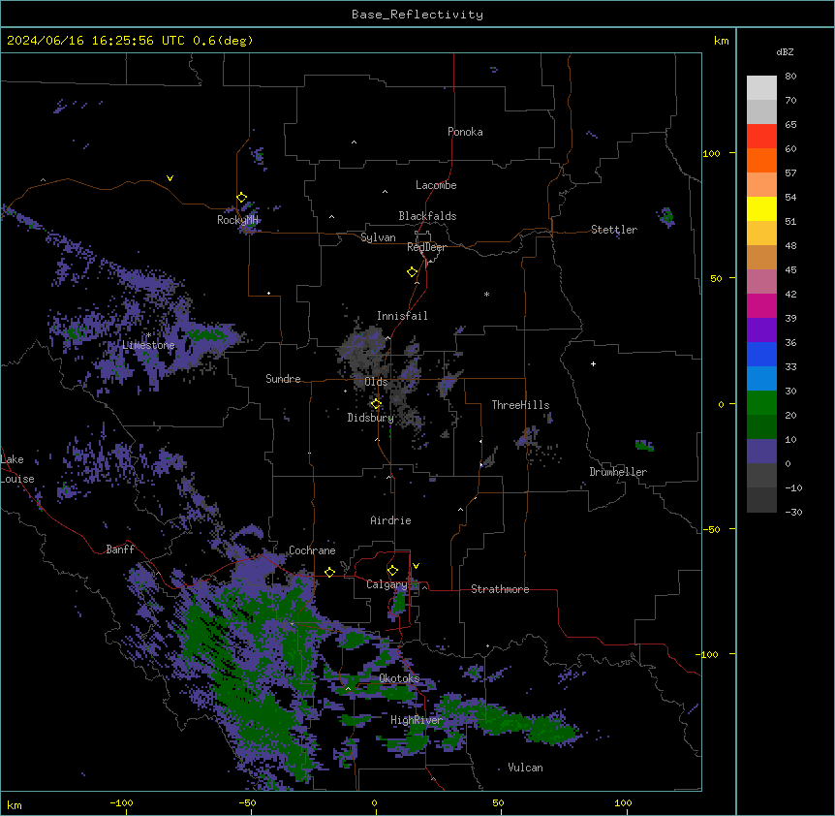Select the Cochrane label

[x=312, y=550]
